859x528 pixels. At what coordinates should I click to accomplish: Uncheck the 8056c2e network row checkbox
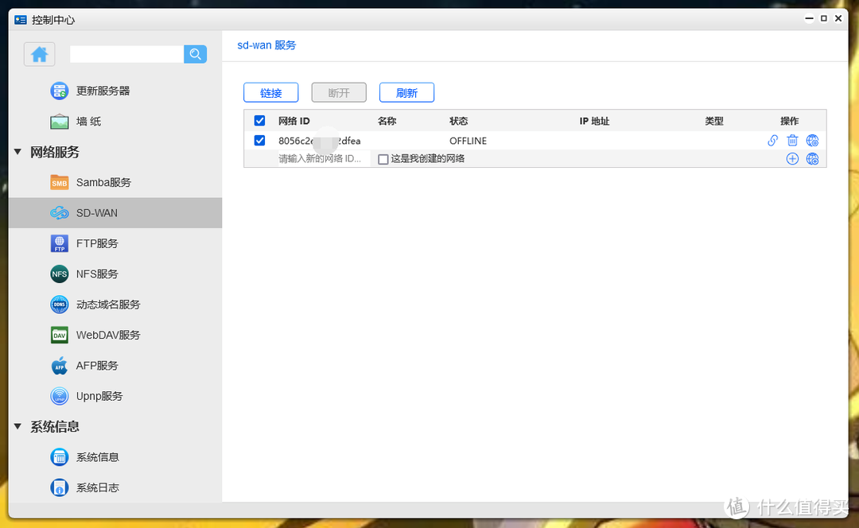click(x=258, y=140)
